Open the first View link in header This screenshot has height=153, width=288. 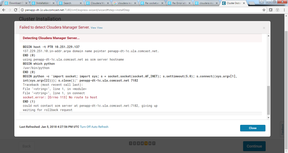click(x=93, y=28)
